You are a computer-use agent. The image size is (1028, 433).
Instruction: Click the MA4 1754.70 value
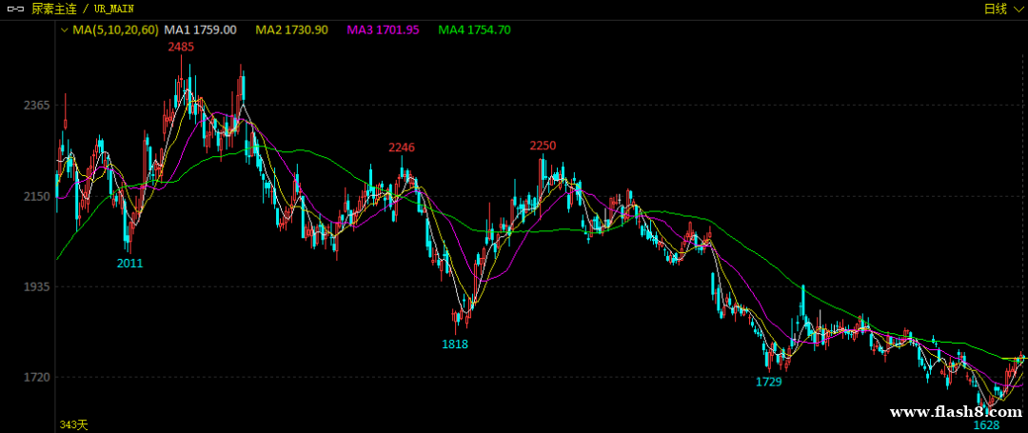click(475, 30)
